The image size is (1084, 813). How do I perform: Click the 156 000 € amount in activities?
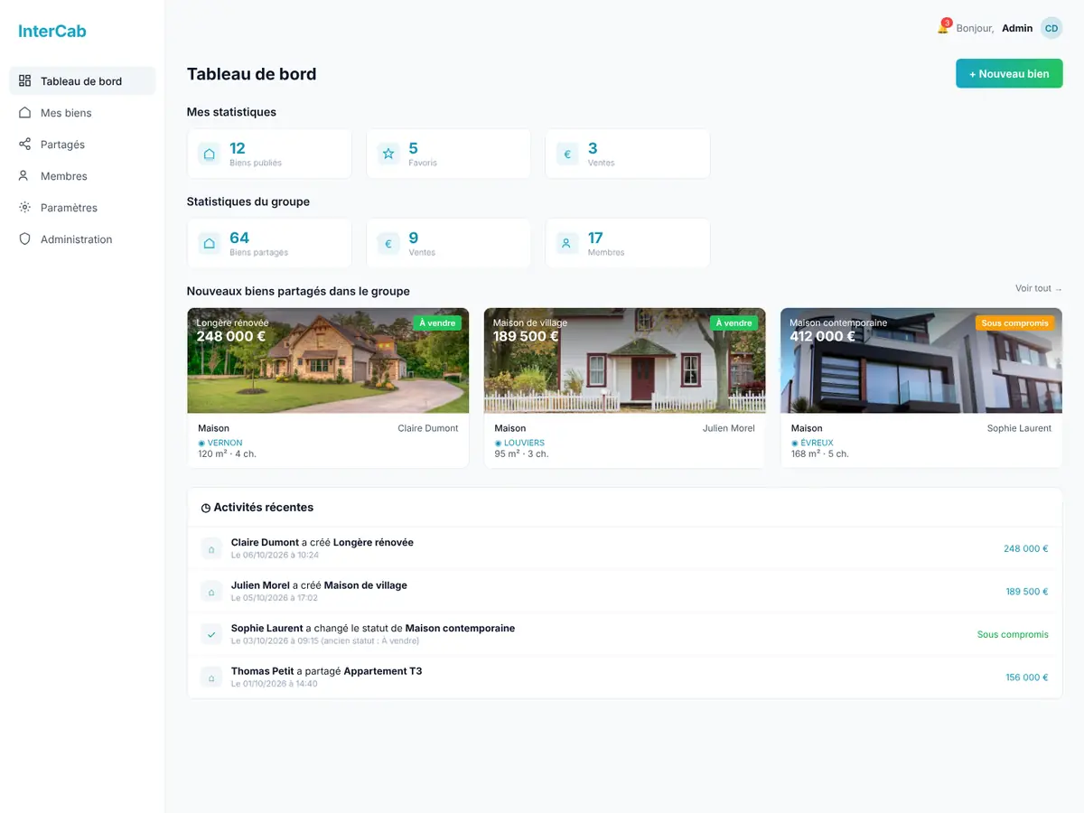pos(1027,677)
